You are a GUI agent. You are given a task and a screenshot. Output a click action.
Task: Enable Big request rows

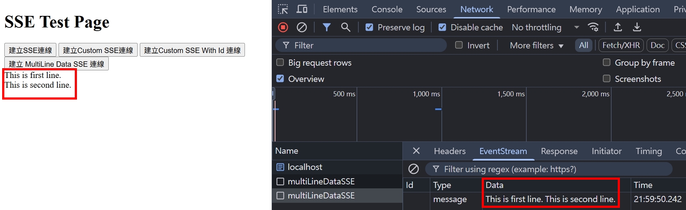(280, 62)
